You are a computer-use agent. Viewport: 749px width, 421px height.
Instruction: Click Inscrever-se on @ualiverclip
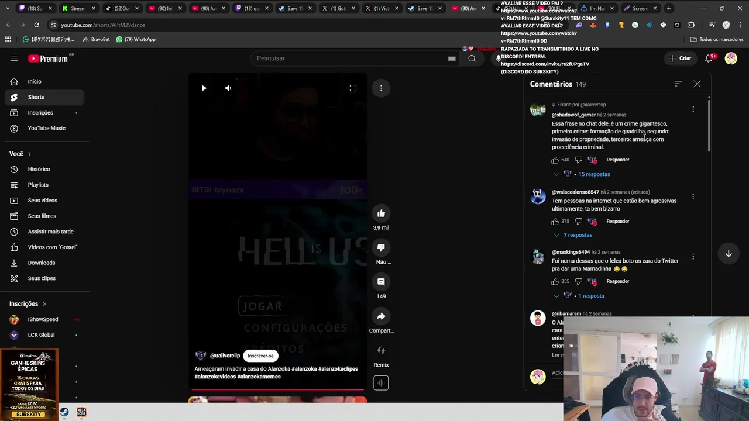260,356
